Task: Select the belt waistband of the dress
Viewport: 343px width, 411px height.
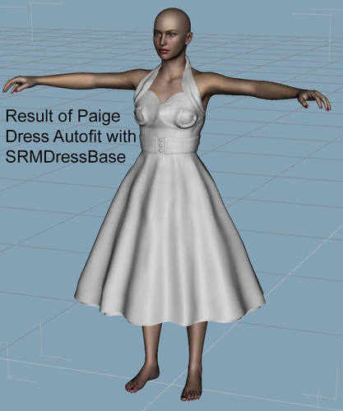Action: (x=168, y=145)
